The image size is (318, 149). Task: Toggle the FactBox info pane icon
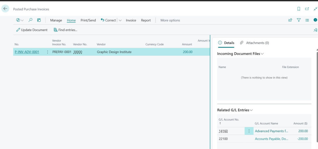coord(315,20)
